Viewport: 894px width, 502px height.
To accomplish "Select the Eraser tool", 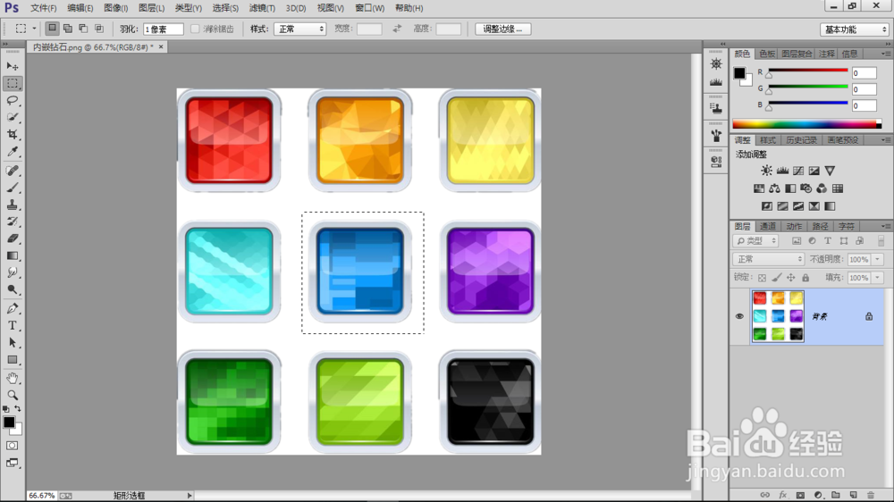I will (x=12, y=238).
